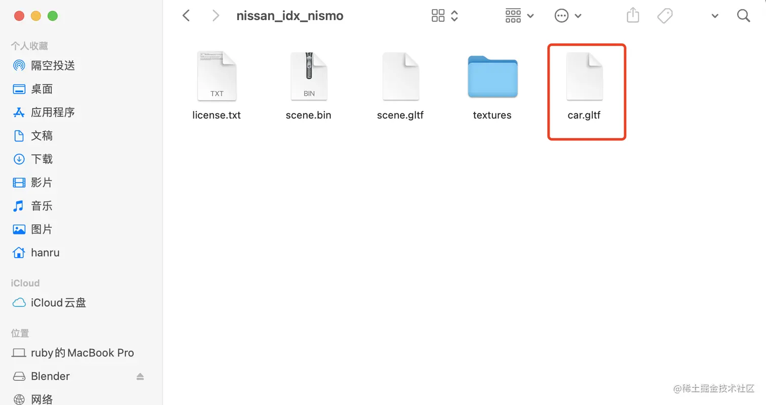The height and width of the screenshot is (405, 766).
Task: Go forward with the right chevron
Action: click(216, 16)
